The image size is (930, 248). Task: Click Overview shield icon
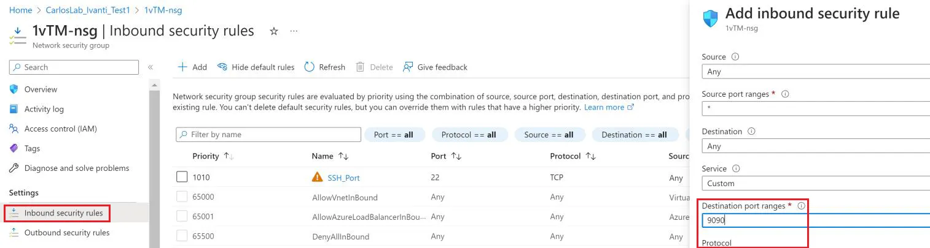pyautogui.click(x=14, y=89)
